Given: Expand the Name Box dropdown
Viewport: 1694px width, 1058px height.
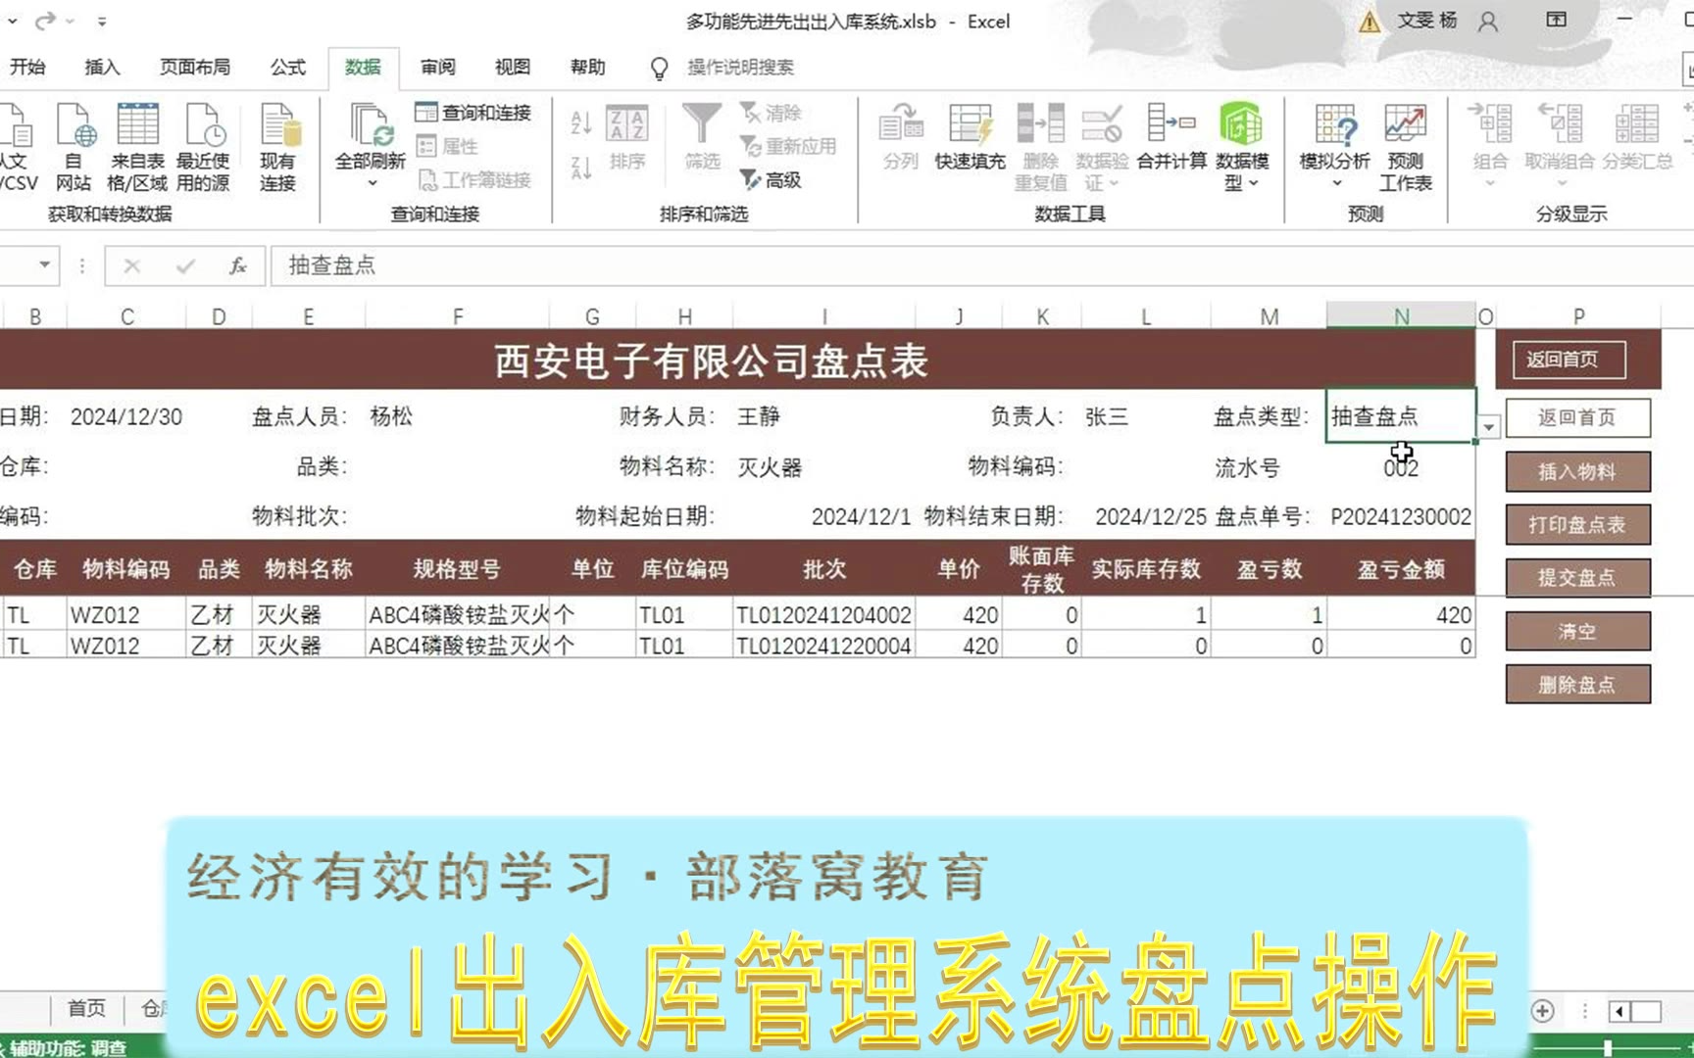Looking at the screenshot, I should [44, 264].
